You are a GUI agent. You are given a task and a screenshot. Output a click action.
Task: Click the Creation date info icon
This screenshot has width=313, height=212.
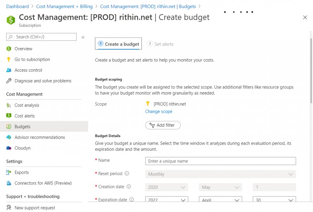coord(129,187)
